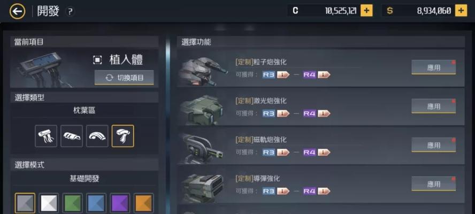This screenshot has width=475, height=214.
Task: Choose the green rarity swatch
Action: coord(72,203)
